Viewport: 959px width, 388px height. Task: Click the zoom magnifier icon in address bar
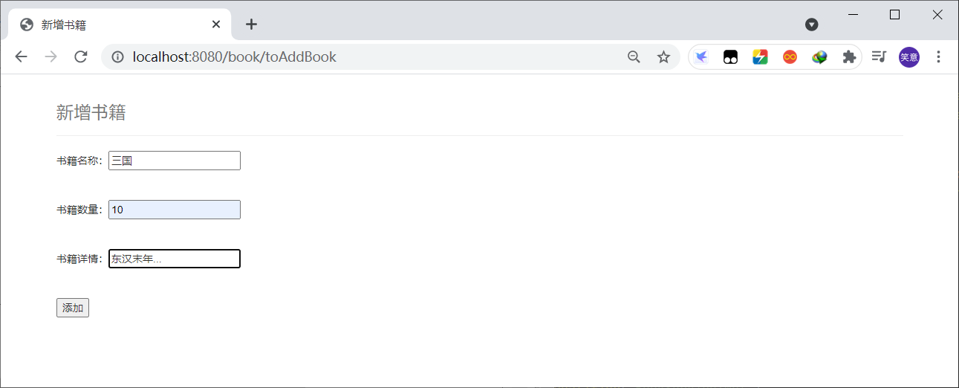pos(634,57)
